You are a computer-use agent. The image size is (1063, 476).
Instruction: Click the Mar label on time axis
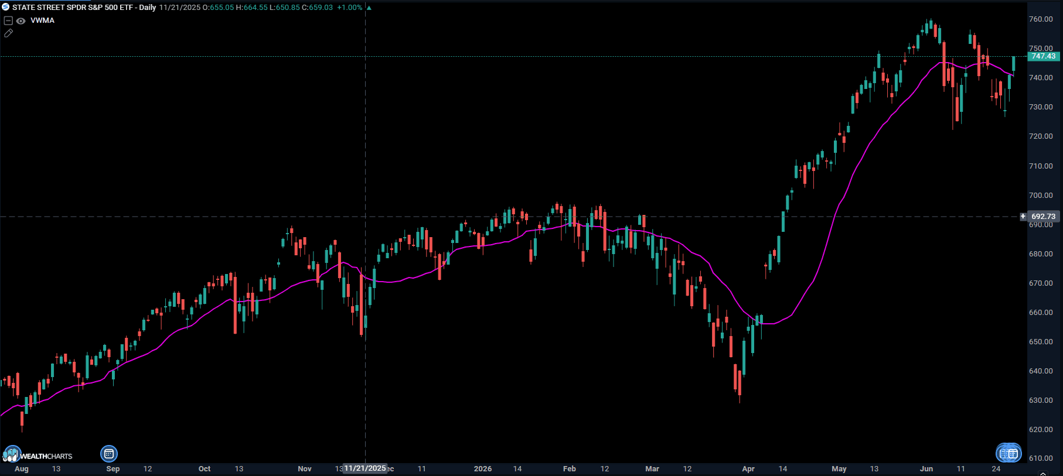[652, 469]
